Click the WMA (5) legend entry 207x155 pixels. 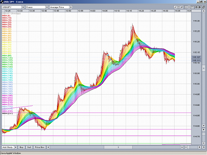[x=6, y=16]
